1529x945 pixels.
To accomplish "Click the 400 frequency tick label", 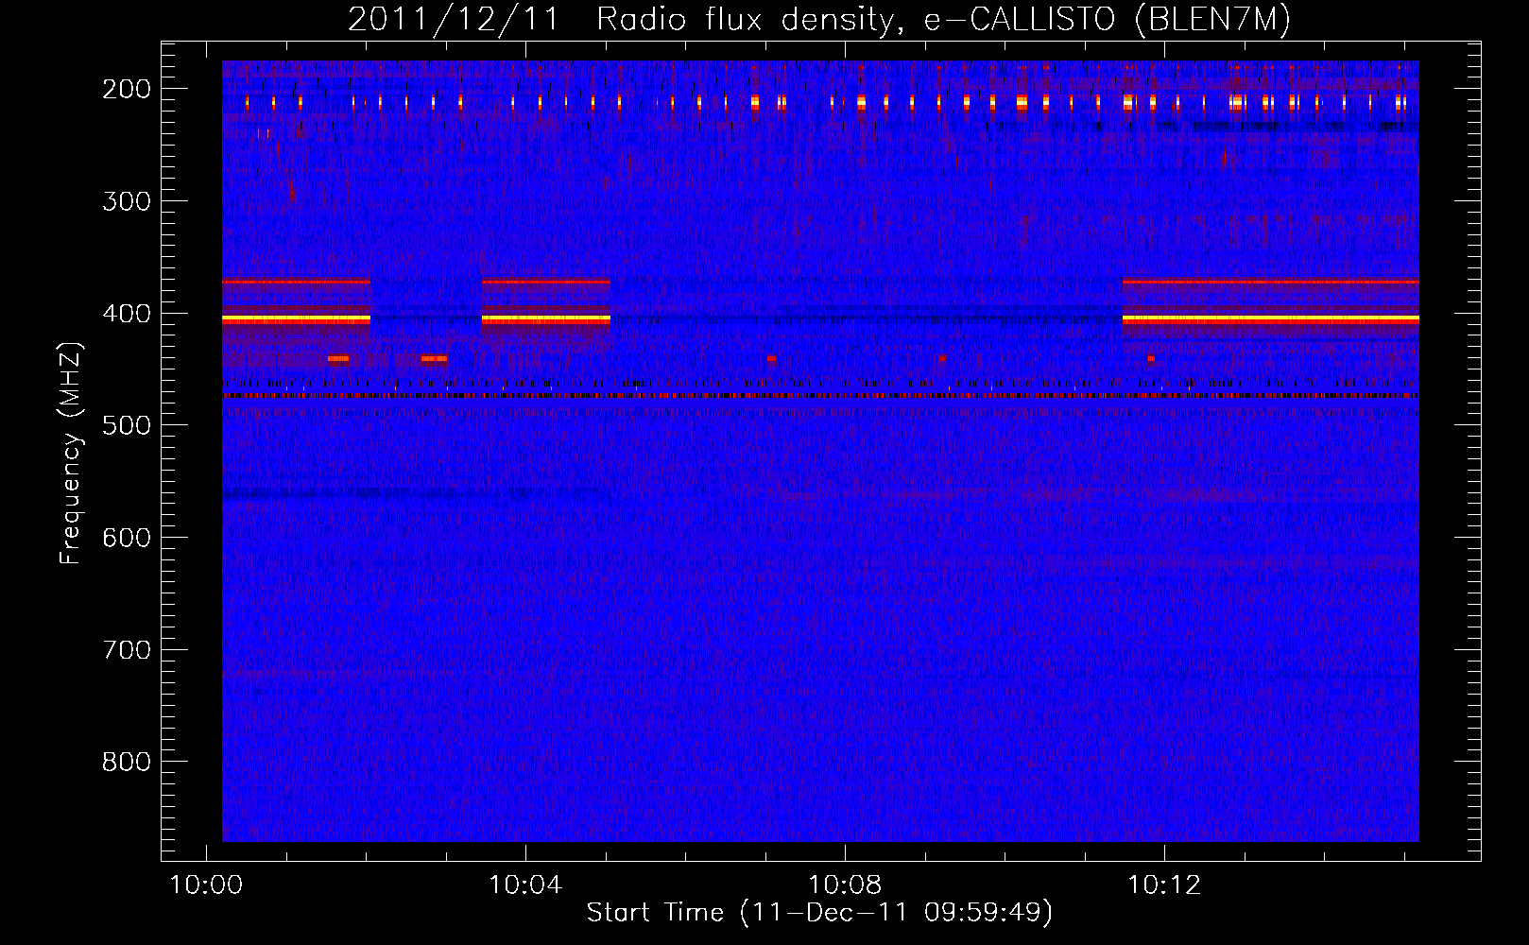I will [x=126, y=314].
